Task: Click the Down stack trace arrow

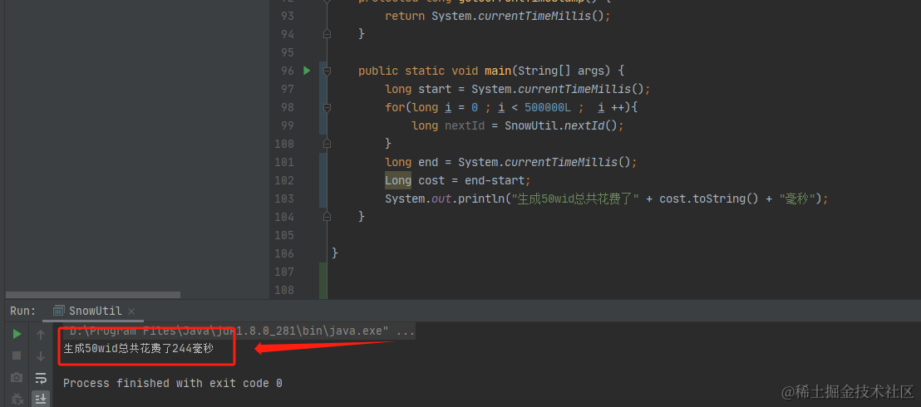Action: [41, 356]
